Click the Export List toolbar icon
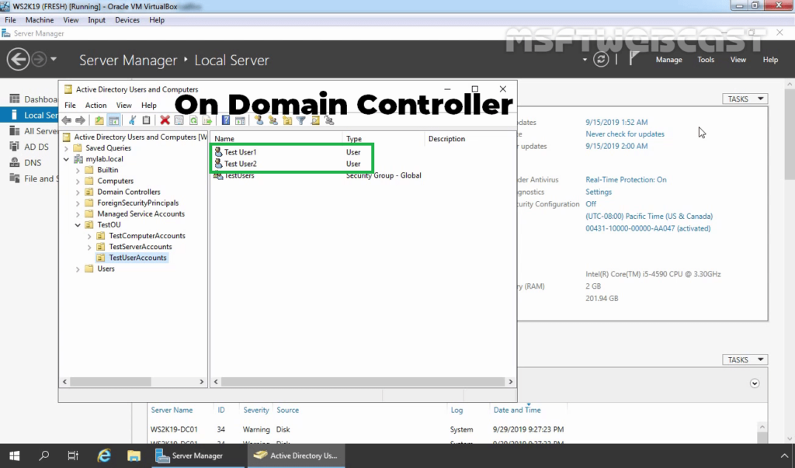Screen dimensions: 795x468 point(207,120)
